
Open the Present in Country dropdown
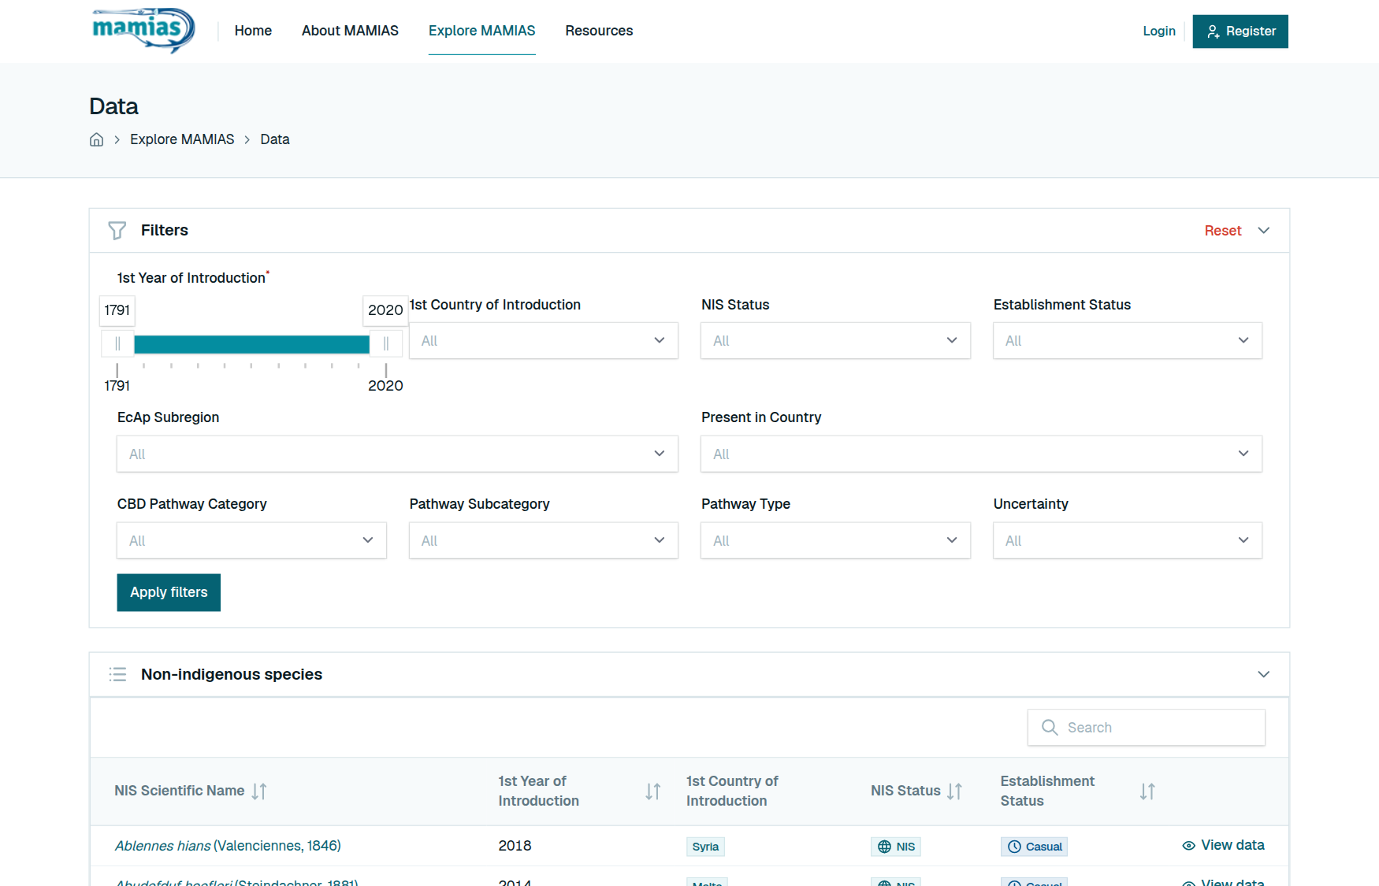tap(981, 454)
